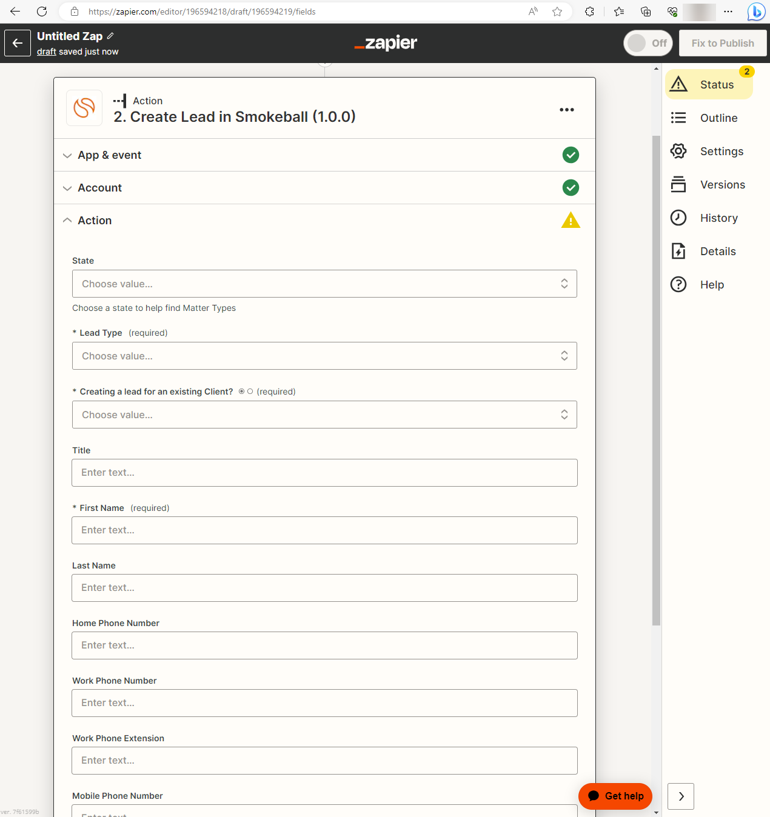
Task: Click the back arrow to exit editor
Action: click(18, 43)
